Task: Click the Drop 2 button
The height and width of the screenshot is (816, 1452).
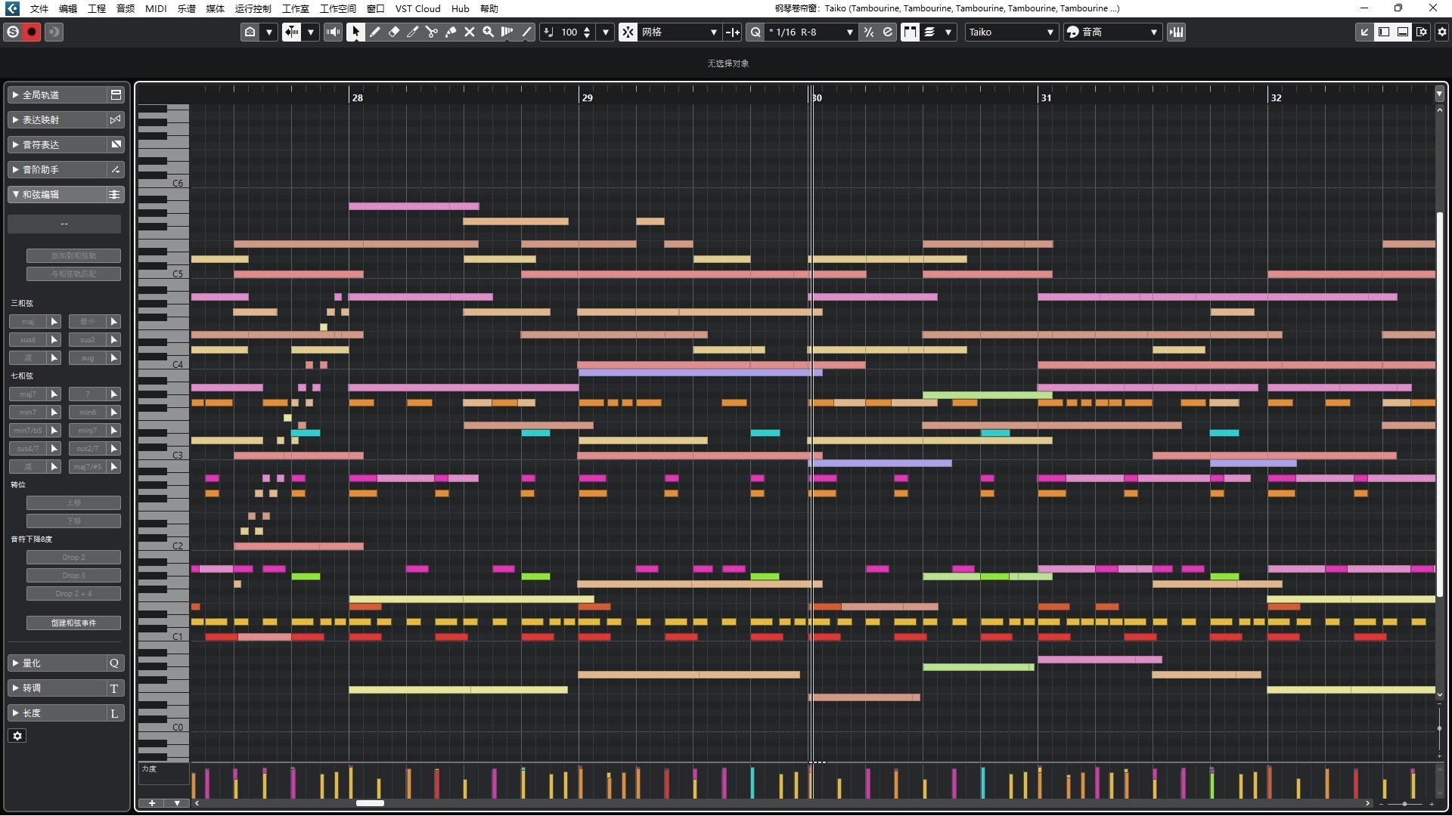Action: tap(73, 558)
